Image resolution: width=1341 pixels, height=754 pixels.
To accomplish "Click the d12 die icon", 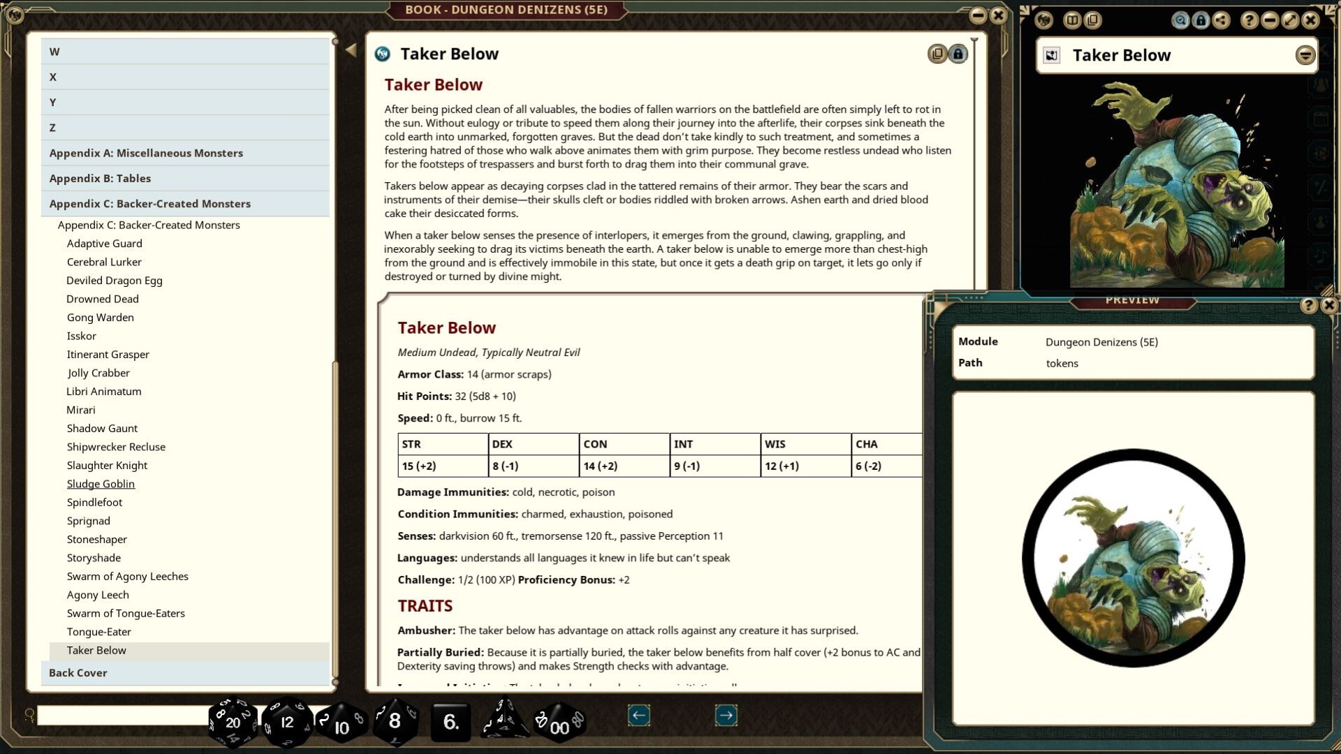I will pyautogui.click(x=286, y=723).
